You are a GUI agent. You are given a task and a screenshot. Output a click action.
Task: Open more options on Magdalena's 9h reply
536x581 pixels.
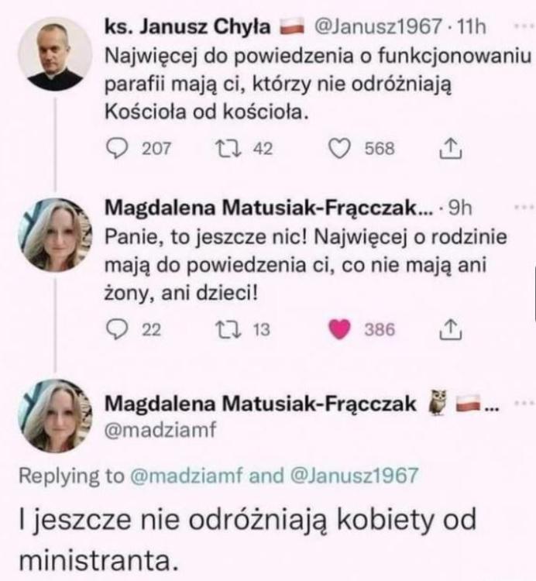coord(521,209)
